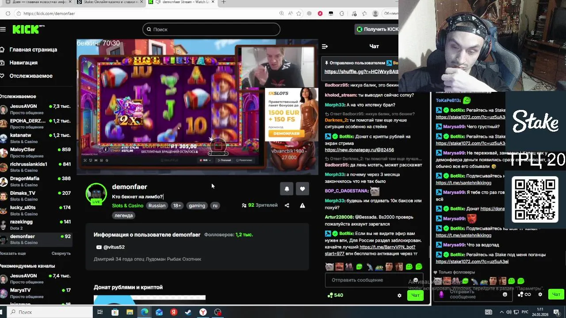Select demonfaer in the followed channels list

click(36, 239)
